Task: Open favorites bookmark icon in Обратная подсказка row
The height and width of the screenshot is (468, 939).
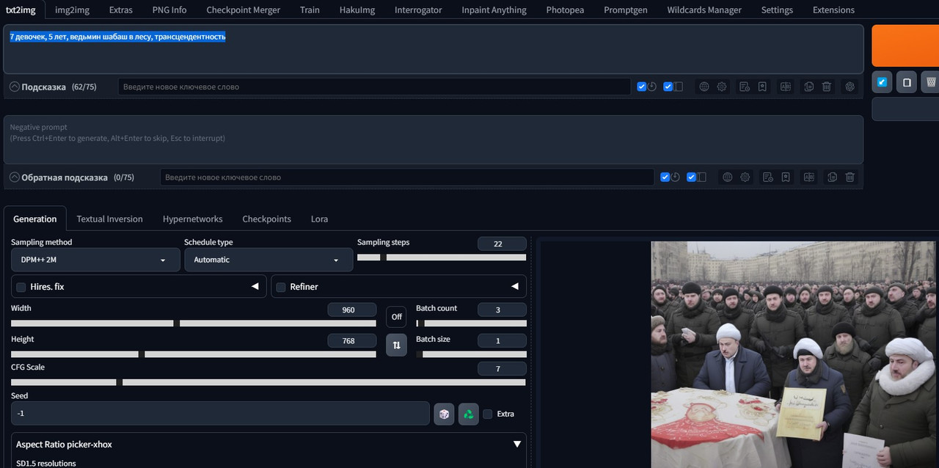Action: tap(786, 177)
